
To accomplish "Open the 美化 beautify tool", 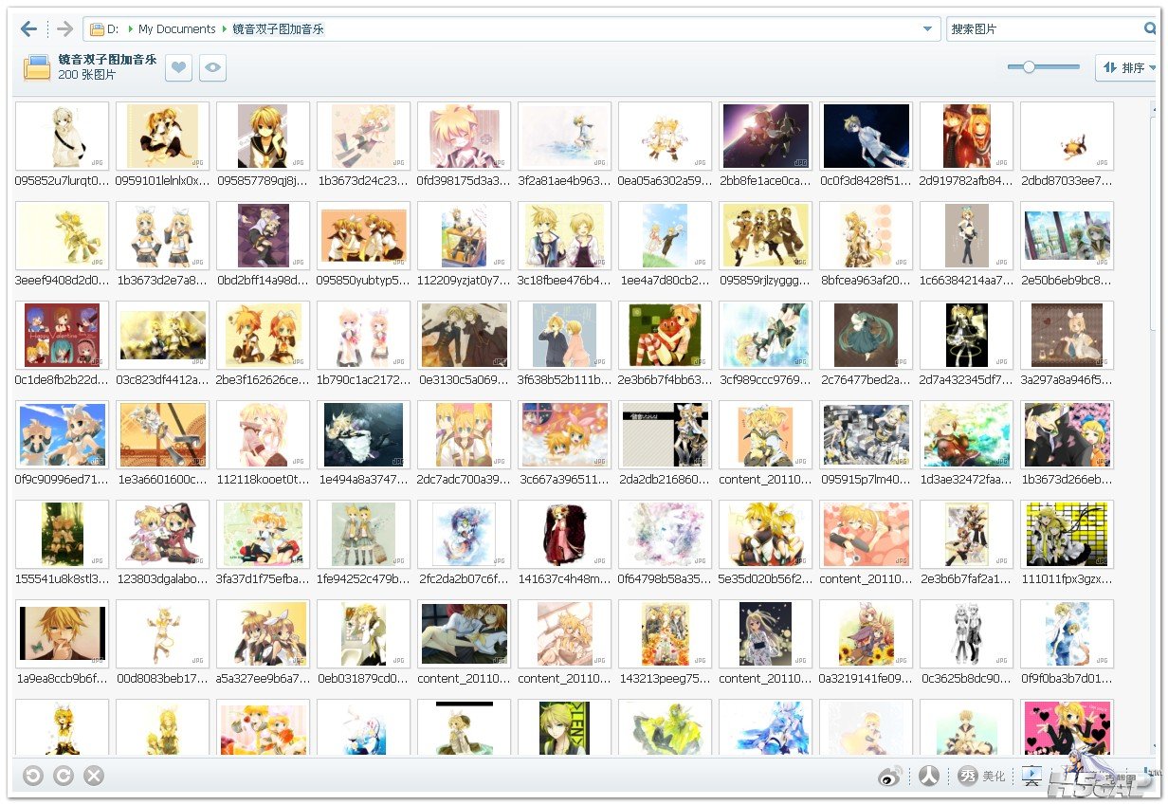I will click(982, 776).
